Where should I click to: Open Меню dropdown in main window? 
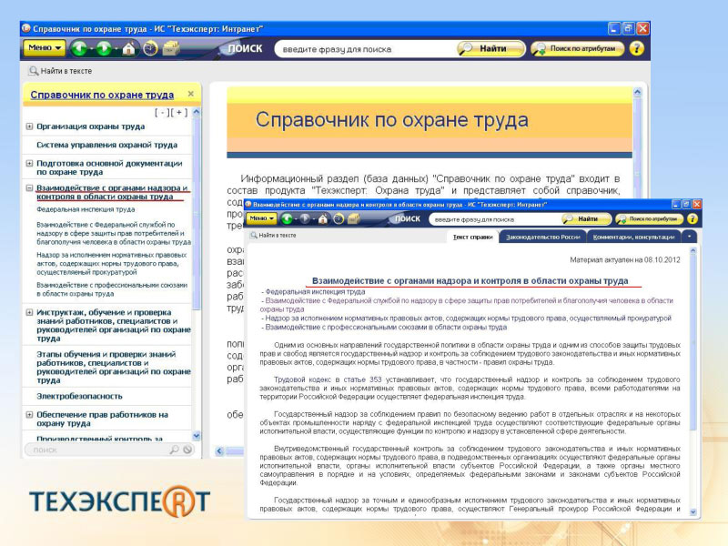[45, 48]
